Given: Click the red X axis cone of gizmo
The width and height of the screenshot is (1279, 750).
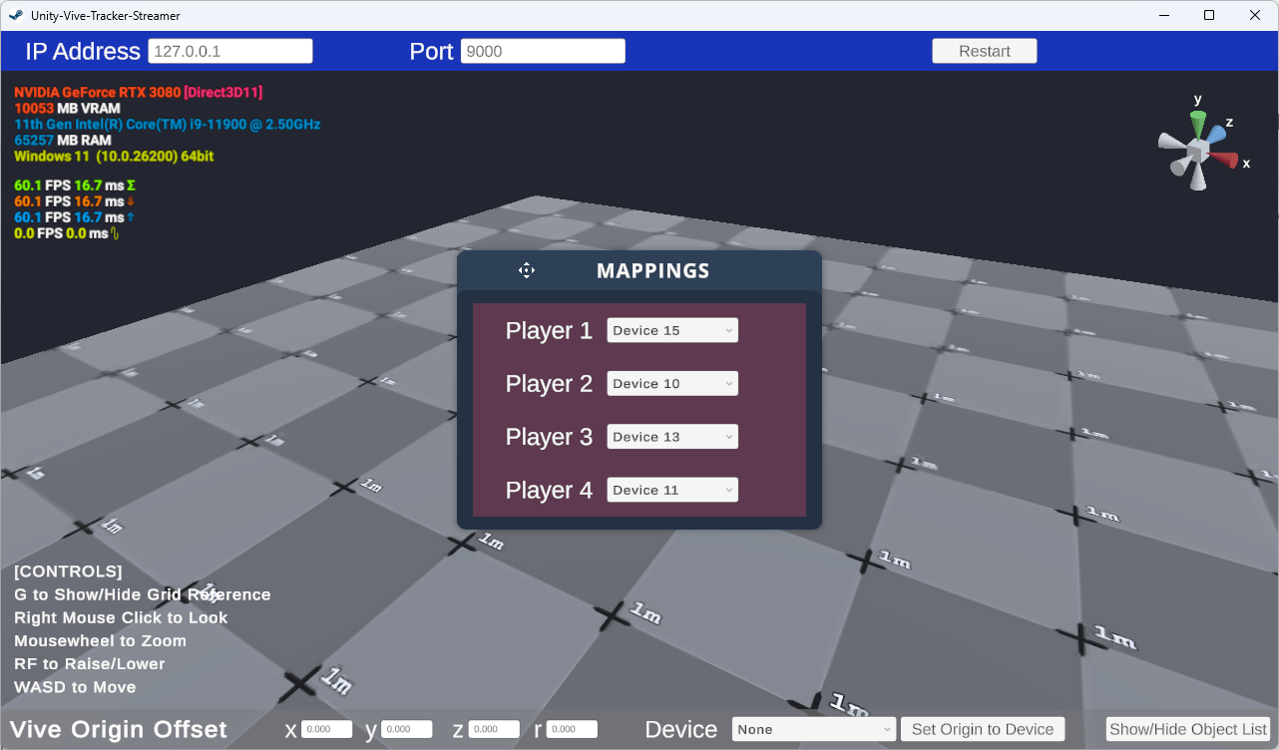Looking at the screenshot, I should 1225,160.
